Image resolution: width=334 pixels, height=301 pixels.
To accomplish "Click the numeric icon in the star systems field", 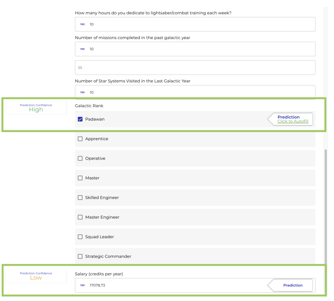I will click(82, 92).
